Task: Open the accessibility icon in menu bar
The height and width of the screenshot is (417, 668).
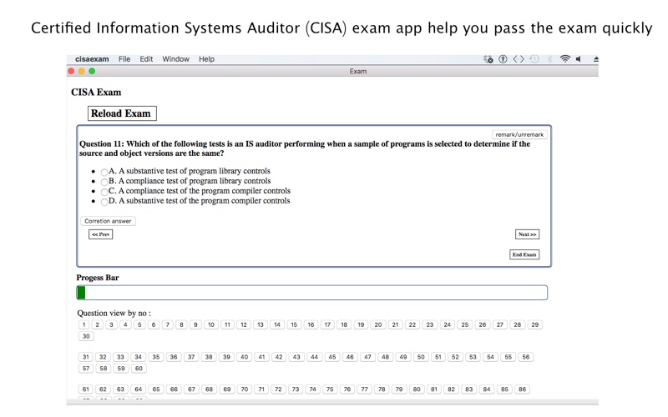Action: tap(504, 59)
